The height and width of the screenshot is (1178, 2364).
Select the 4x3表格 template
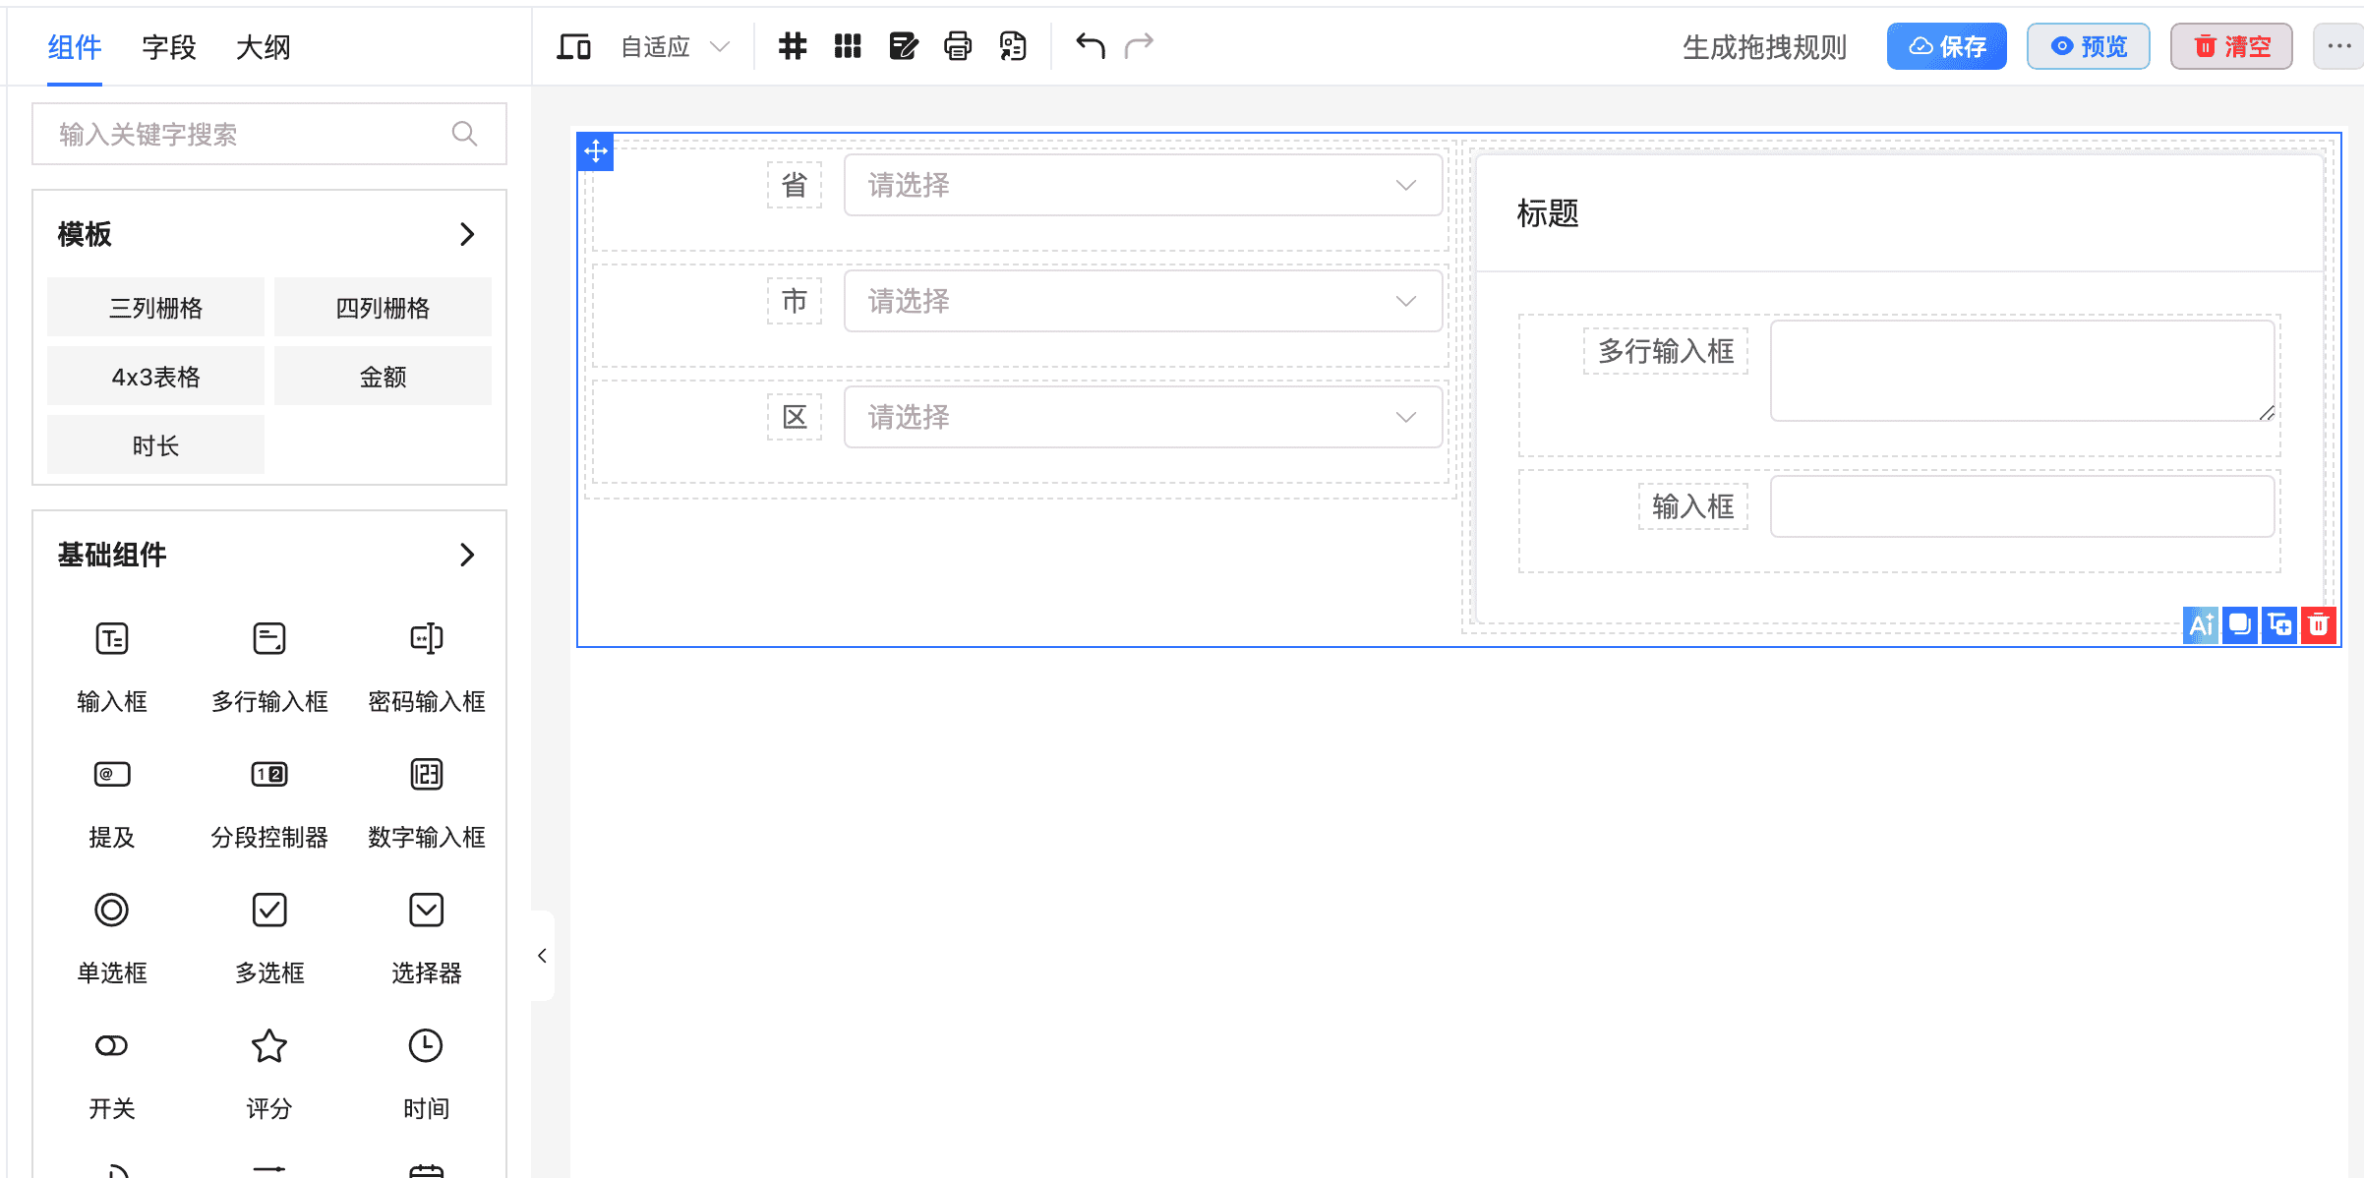(x=155, y=376)
